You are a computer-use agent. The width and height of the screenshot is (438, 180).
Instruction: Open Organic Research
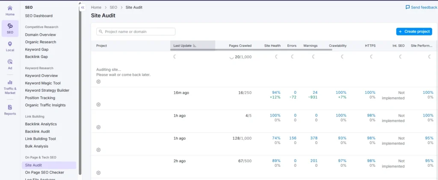[41, 42]
